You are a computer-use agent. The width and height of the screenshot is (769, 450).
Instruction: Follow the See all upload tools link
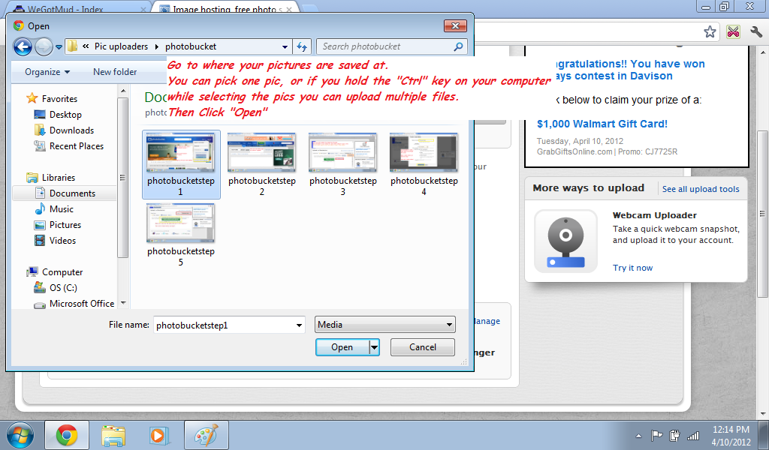(700, 189)
